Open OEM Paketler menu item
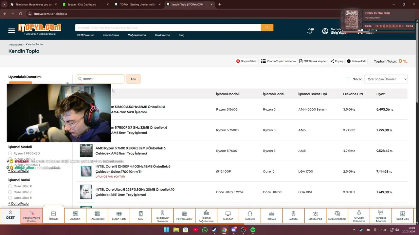Image resolution: width=419 pixels, height=235 pixels. [x=85, y=35]
